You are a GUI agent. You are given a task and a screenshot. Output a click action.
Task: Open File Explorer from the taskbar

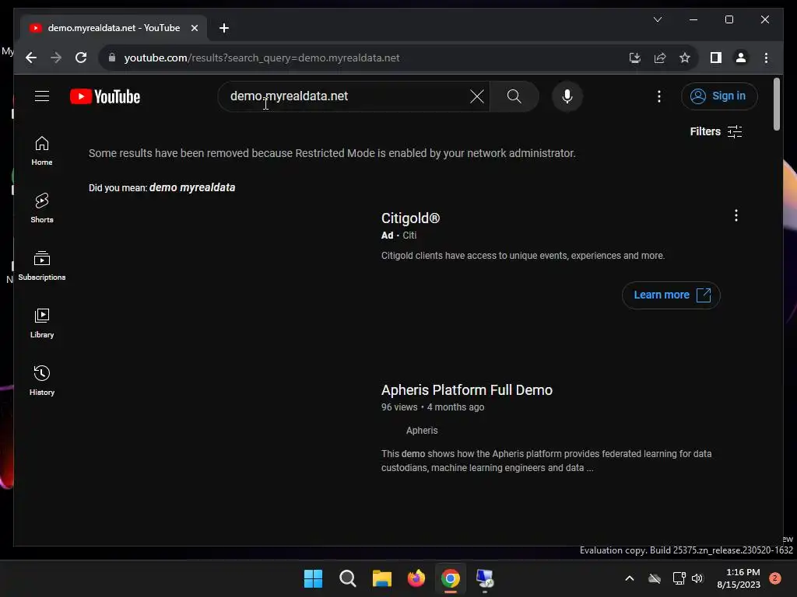click(381, 578)
